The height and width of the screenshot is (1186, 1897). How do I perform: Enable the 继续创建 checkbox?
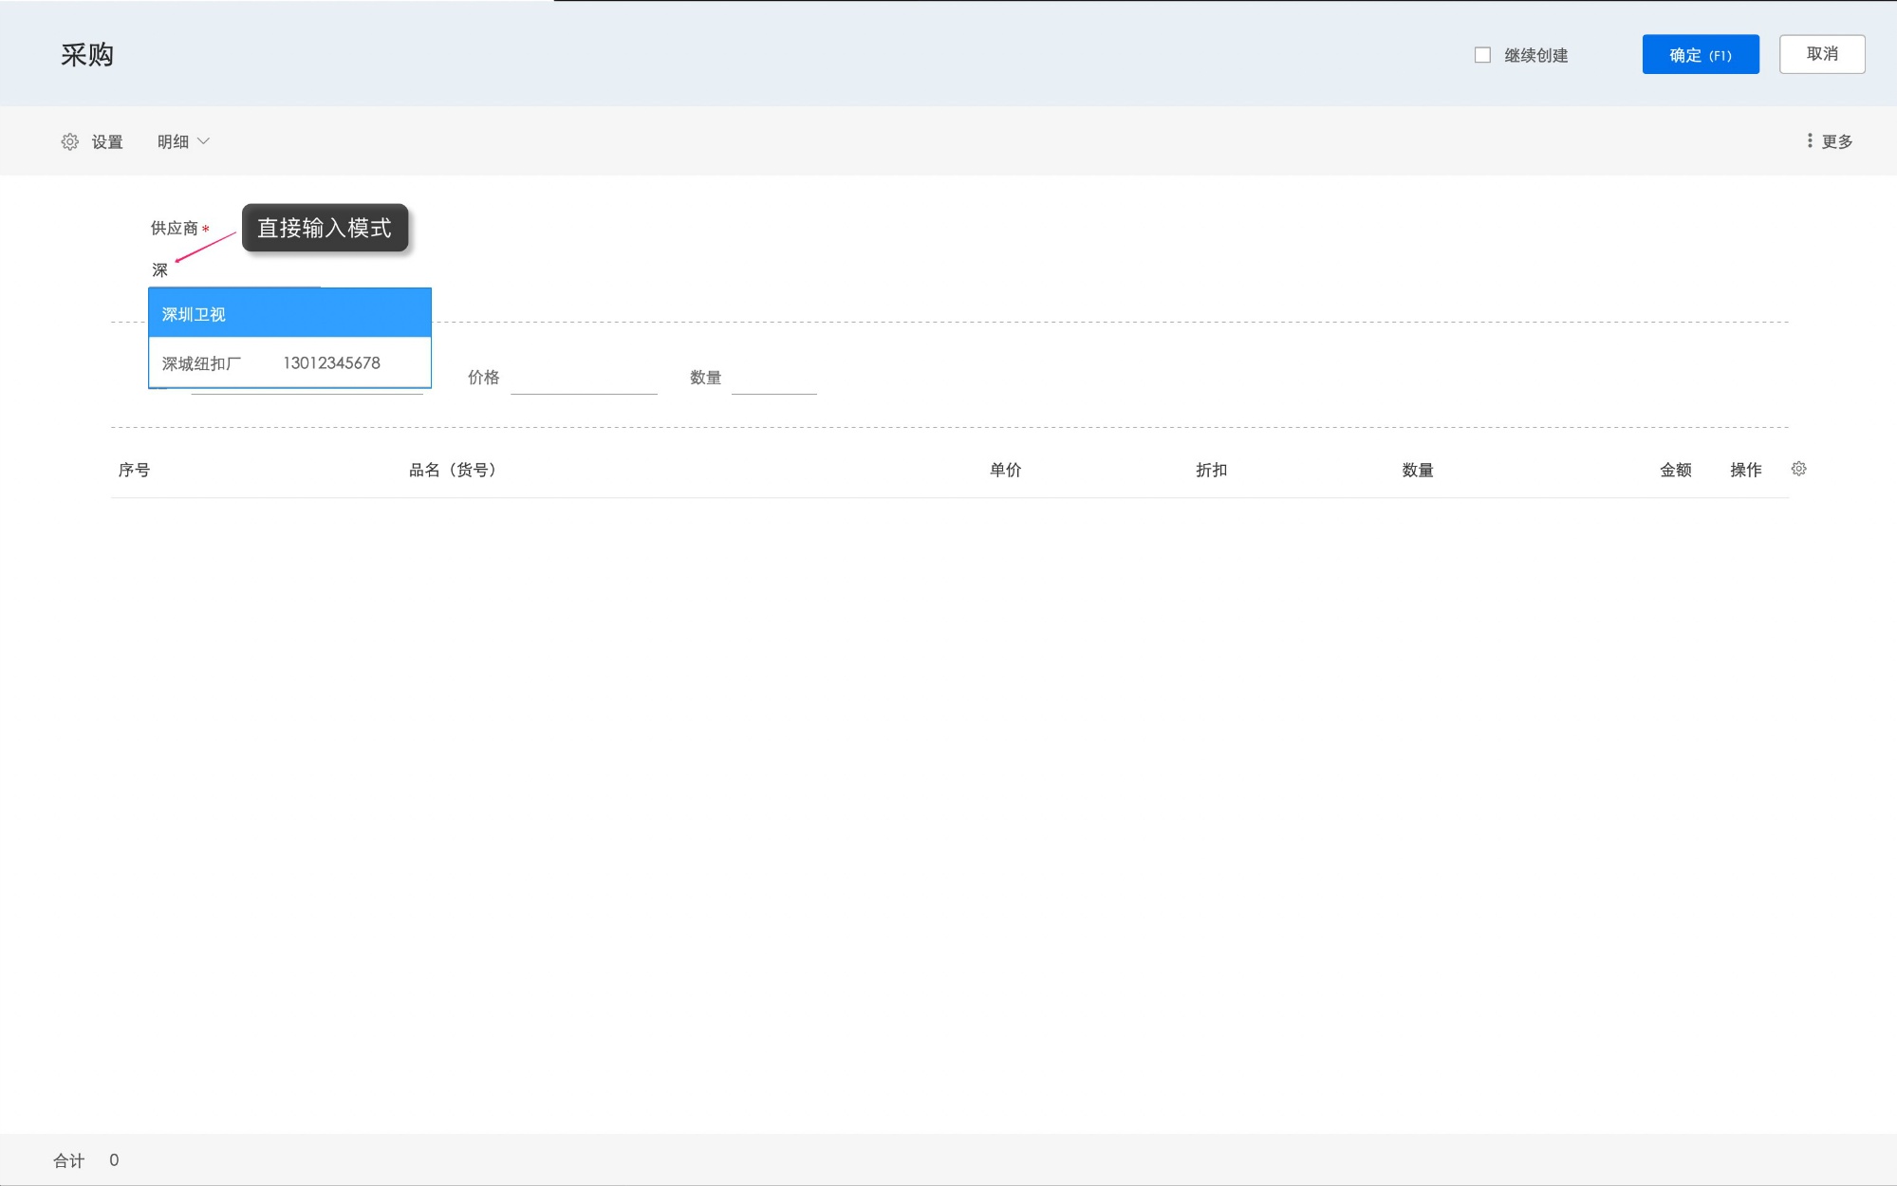(1482, 55)
